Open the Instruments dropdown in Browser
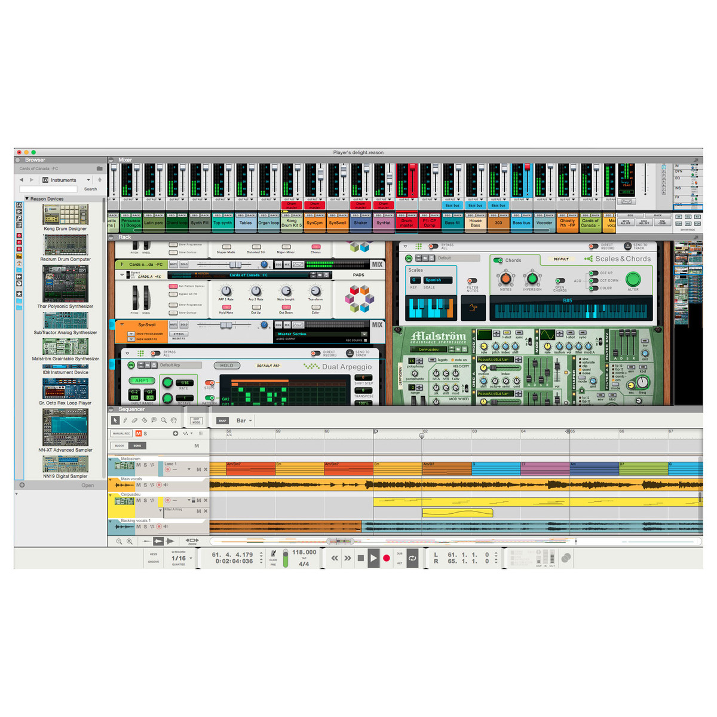This screenshot has height=717, width=717. point(66,180)
